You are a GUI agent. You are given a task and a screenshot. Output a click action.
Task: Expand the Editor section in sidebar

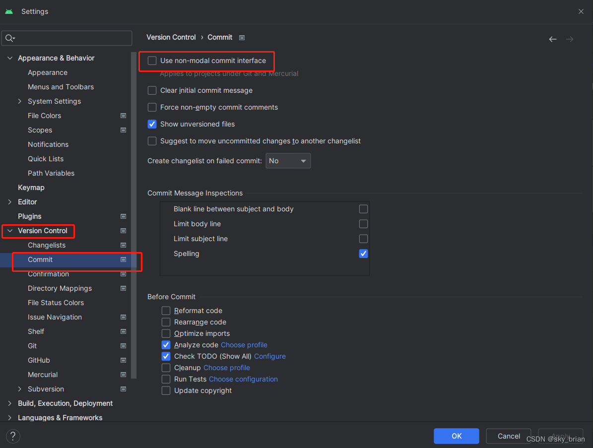click(x=9, y=201)
